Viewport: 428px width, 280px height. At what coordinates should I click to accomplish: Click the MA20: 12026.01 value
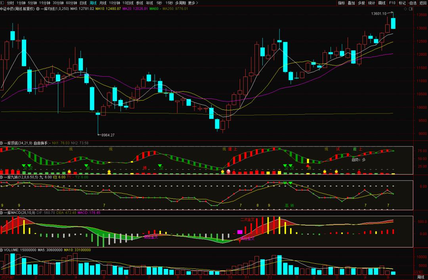[135, 9]
